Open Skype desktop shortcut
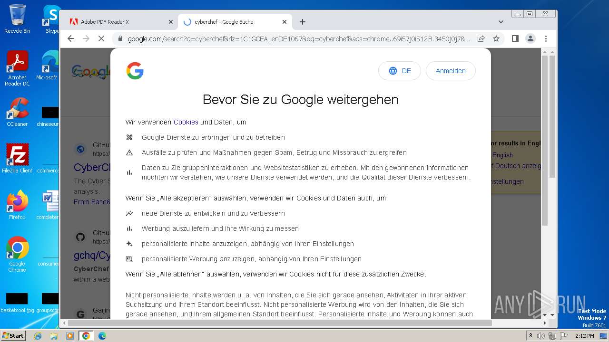This screenshot has height=342, width=609. click(x=51, y=19)
